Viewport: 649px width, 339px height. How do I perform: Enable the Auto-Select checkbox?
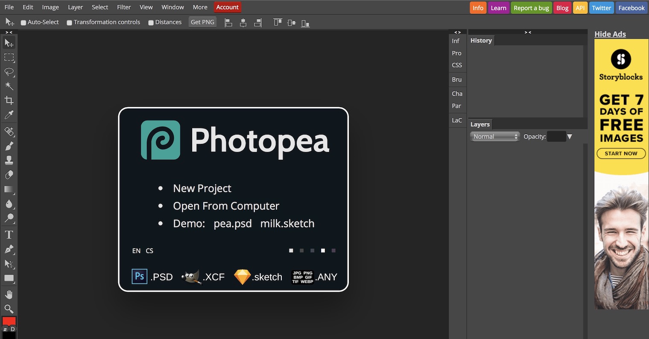pos(23,23)
